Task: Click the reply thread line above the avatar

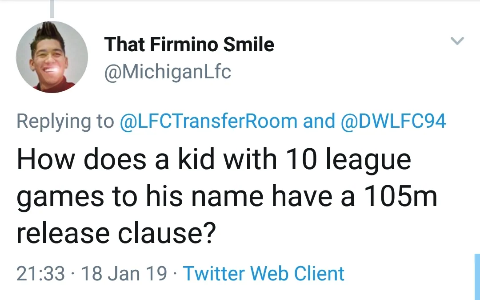Action: (x=52, y=9)
